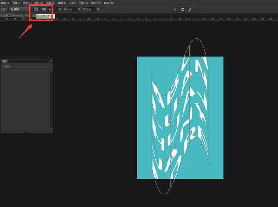This screenshot has width=278, height=207.
Task: Open the Properties panel flyout menu
Action: pyautogui.click(x=51, y=61)
